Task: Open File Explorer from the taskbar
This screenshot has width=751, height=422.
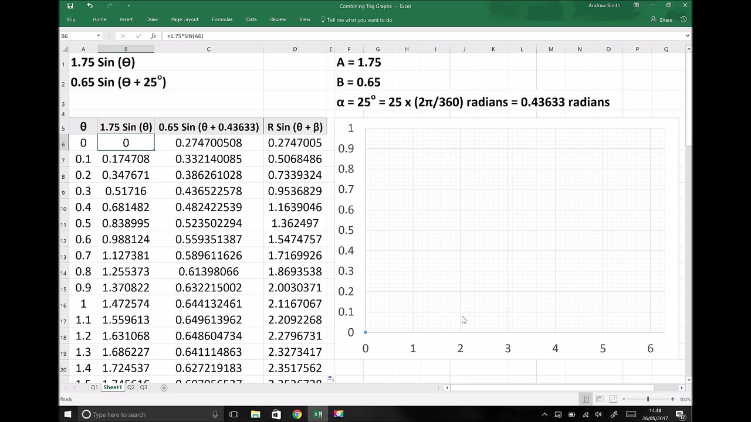Action: tap(255, 414)
